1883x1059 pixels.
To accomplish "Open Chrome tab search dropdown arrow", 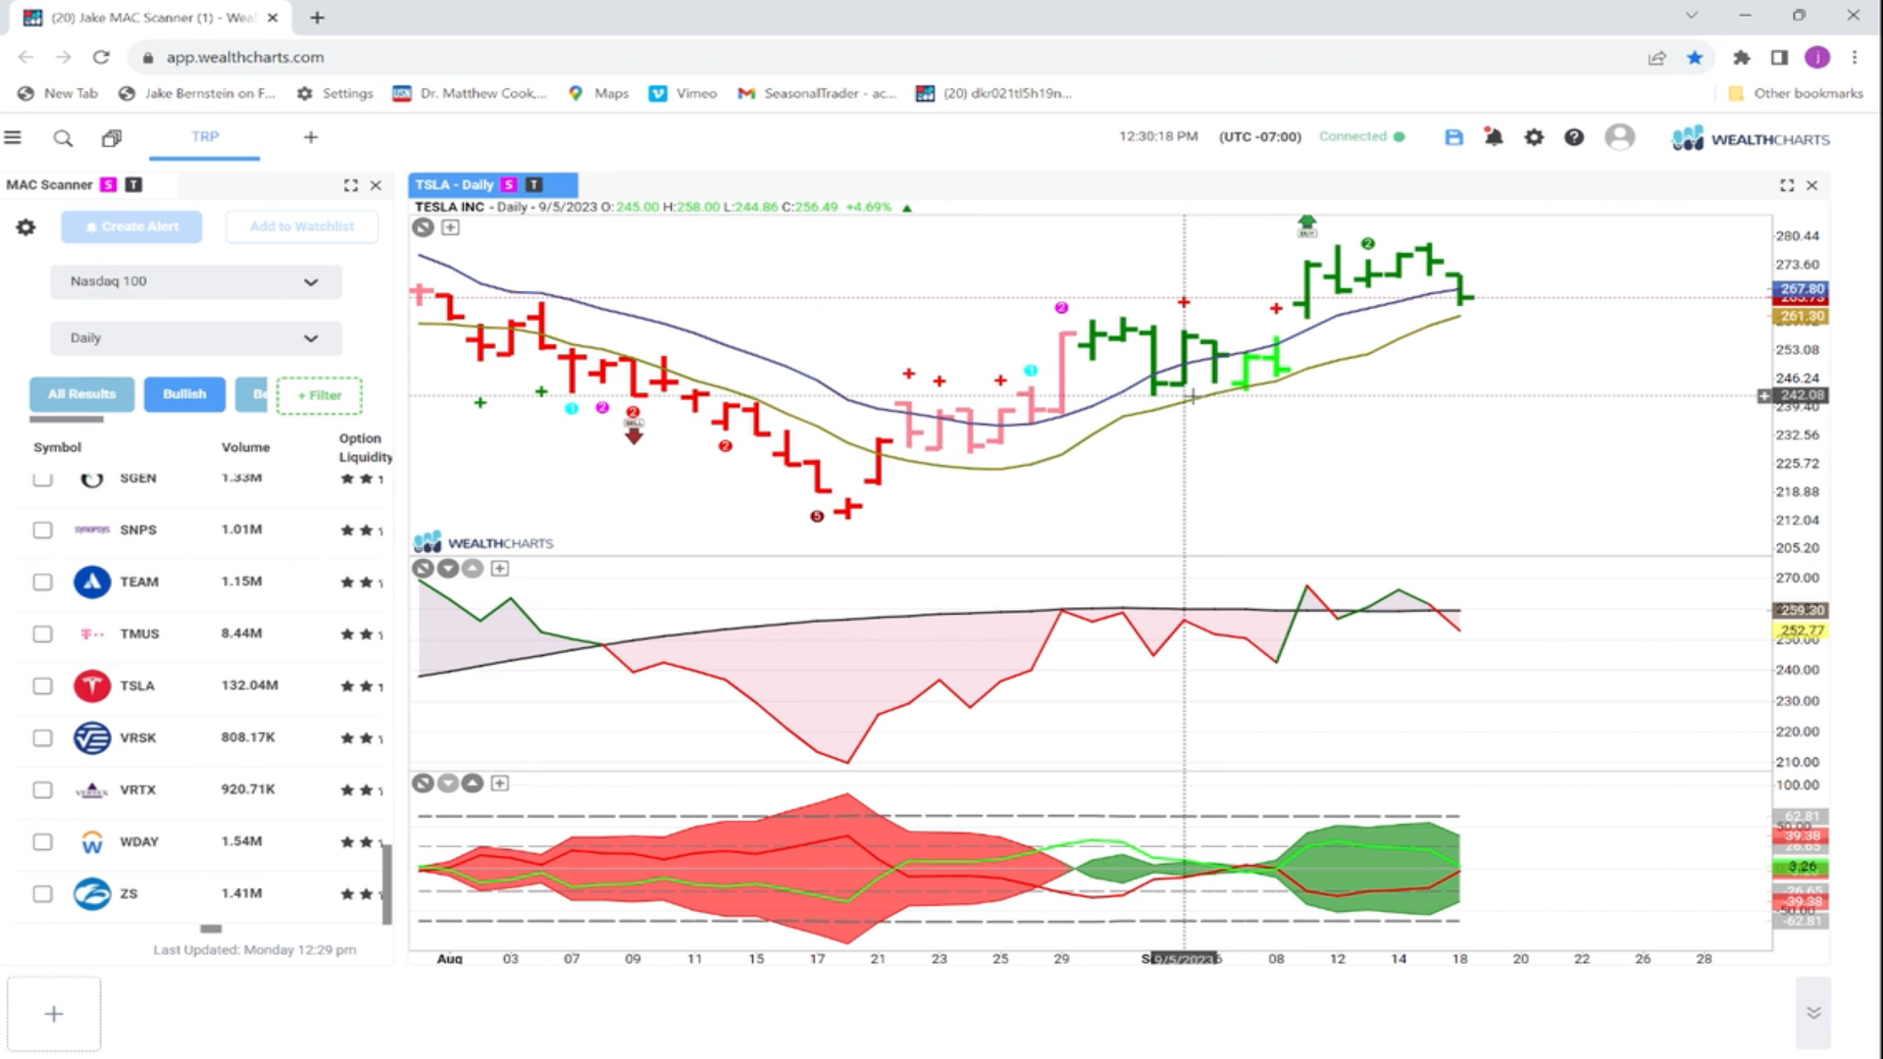I will point(1691,16).
